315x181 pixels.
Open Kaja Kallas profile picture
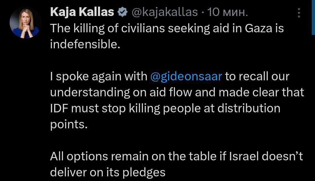25,23
